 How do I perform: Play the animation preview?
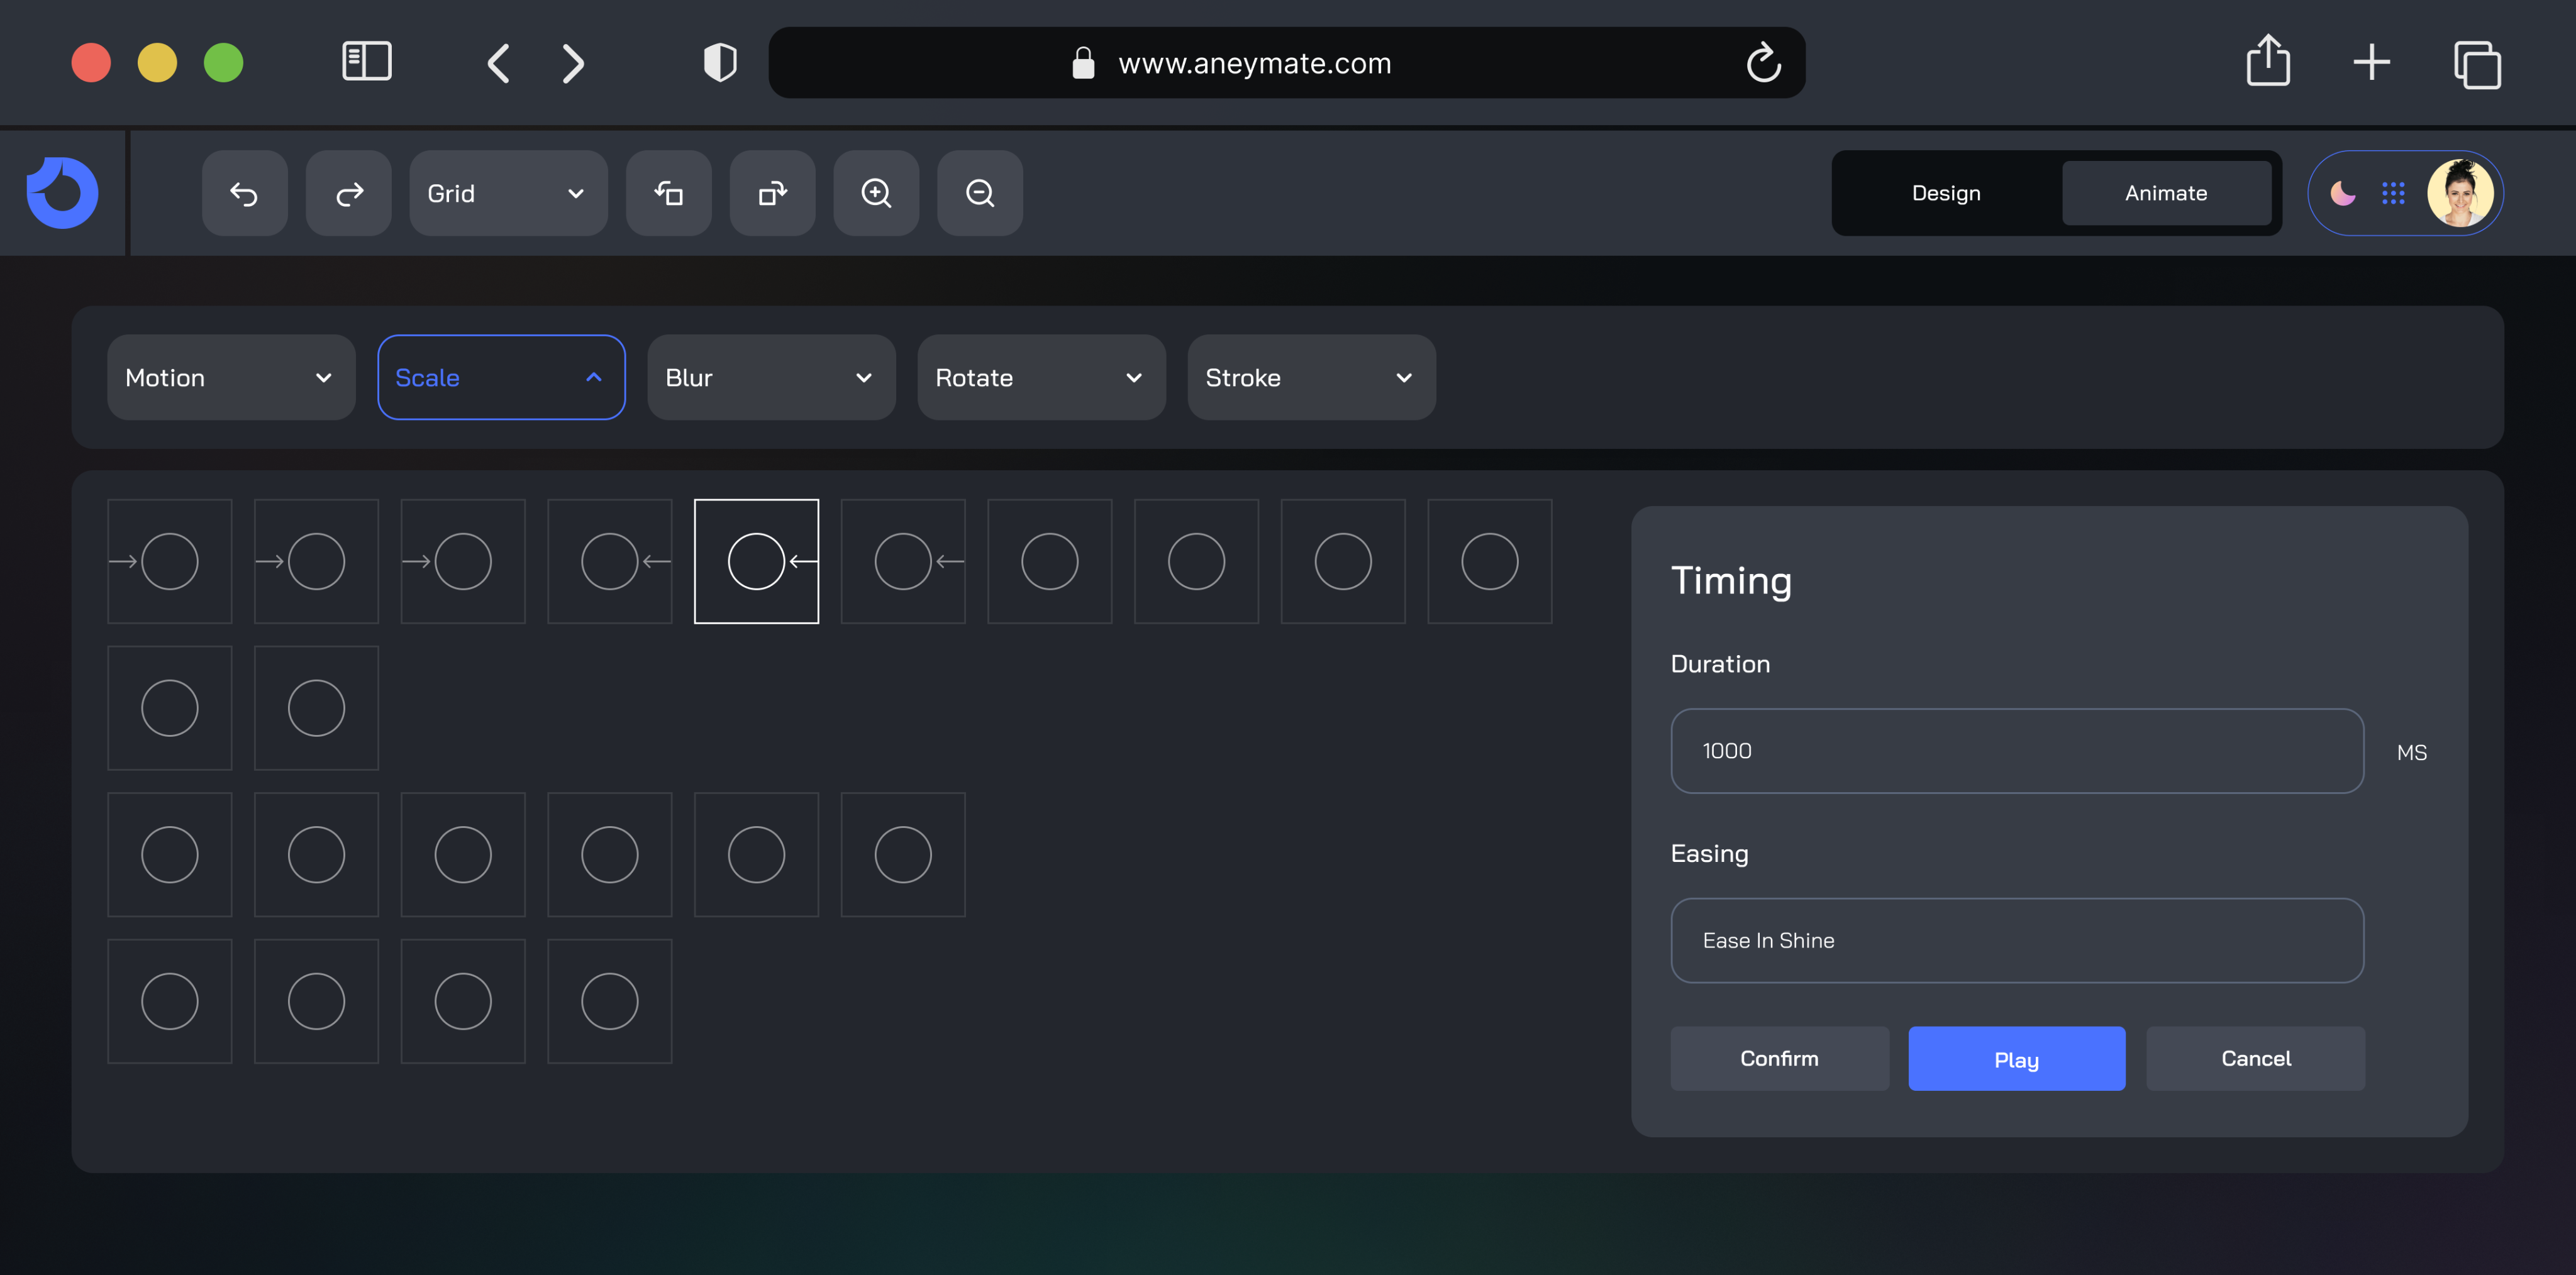[x=2016, y=1058]
